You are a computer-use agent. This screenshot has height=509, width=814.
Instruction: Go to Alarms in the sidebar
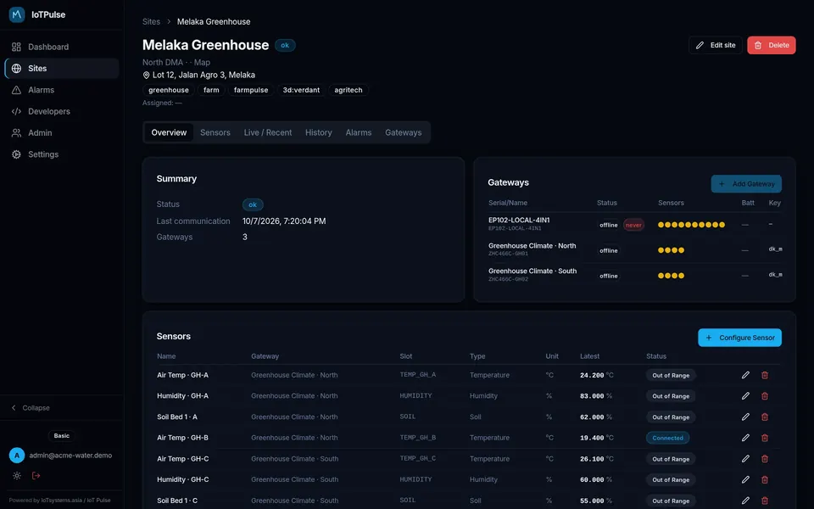coord(61,90)
